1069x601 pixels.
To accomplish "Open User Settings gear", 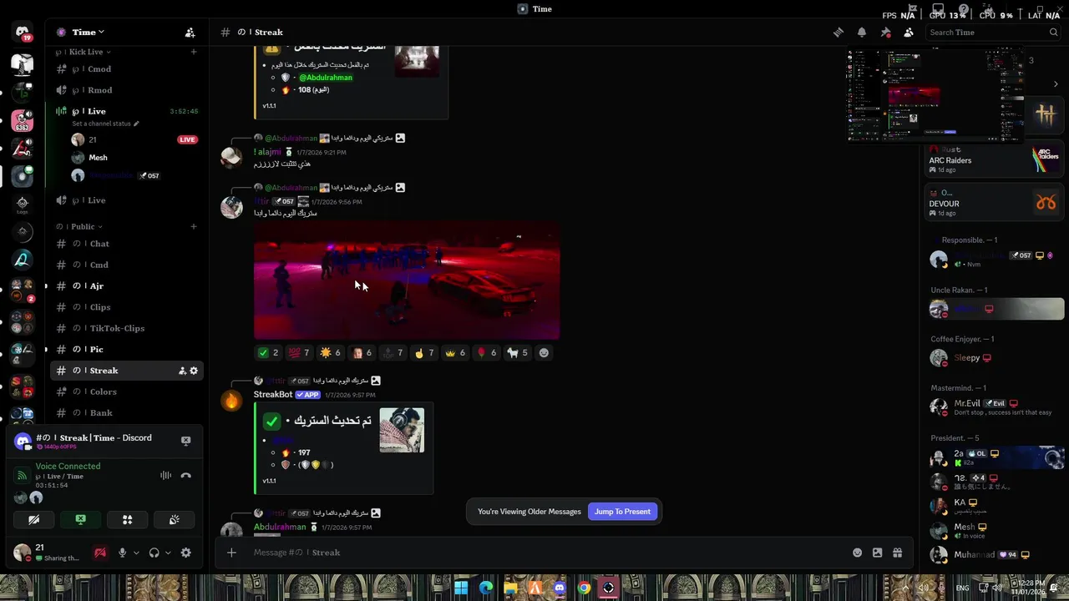I will click(185, 553).
